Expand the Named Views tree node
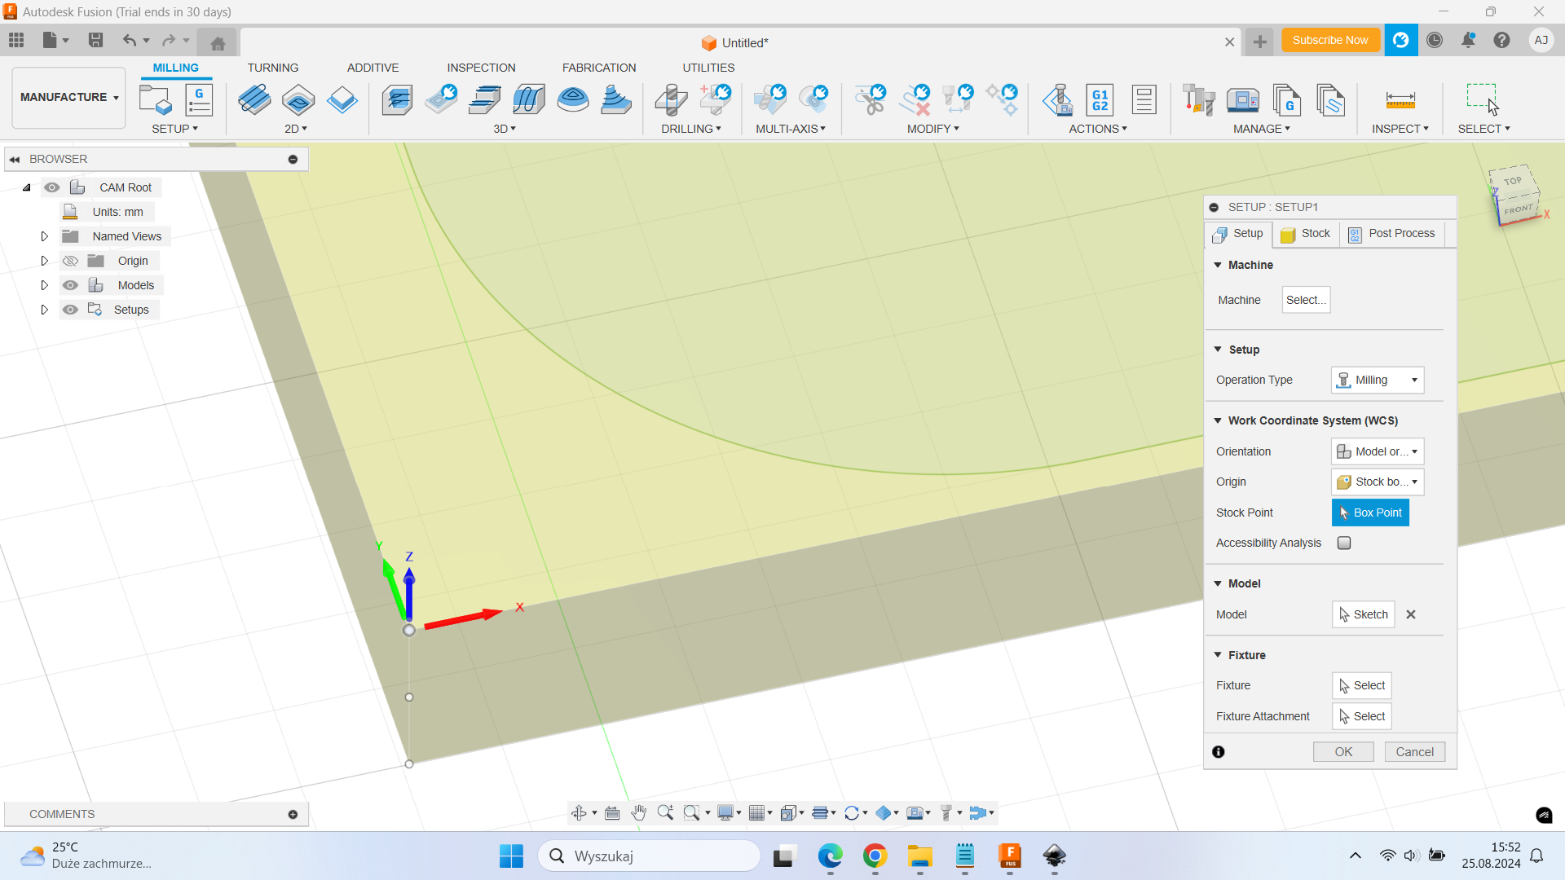Image resolution: width=1565 pixels, height=880 pixels. (45, 236)
